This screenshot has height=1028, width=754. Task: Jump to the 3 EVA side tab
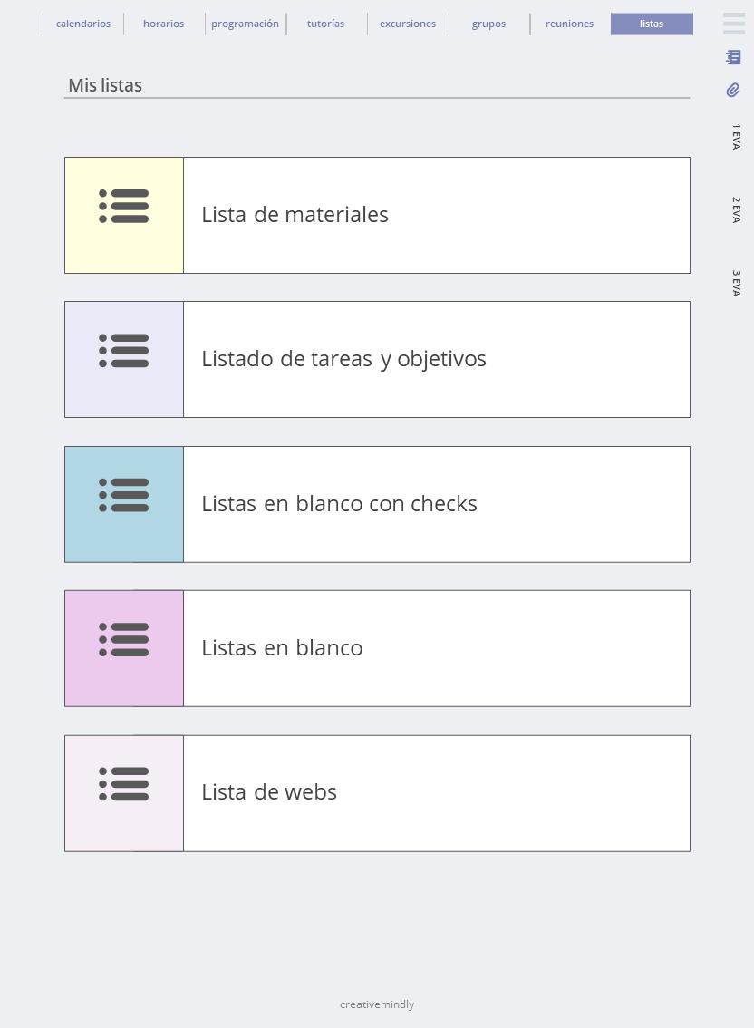(x=736, y=283)
